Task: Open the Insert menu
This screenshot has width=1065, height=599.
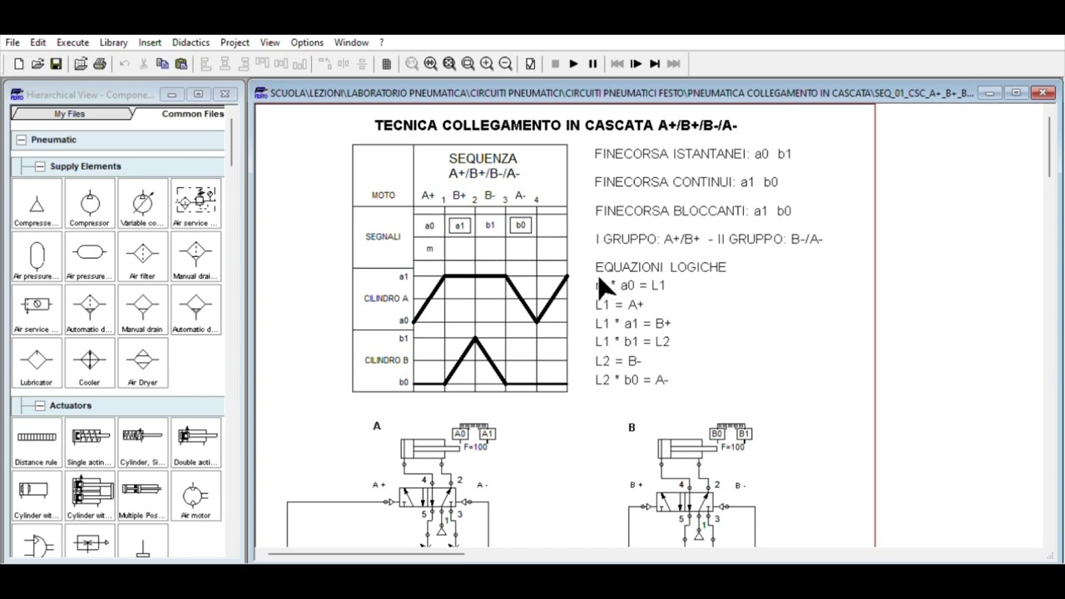Action: coord(150,42)
